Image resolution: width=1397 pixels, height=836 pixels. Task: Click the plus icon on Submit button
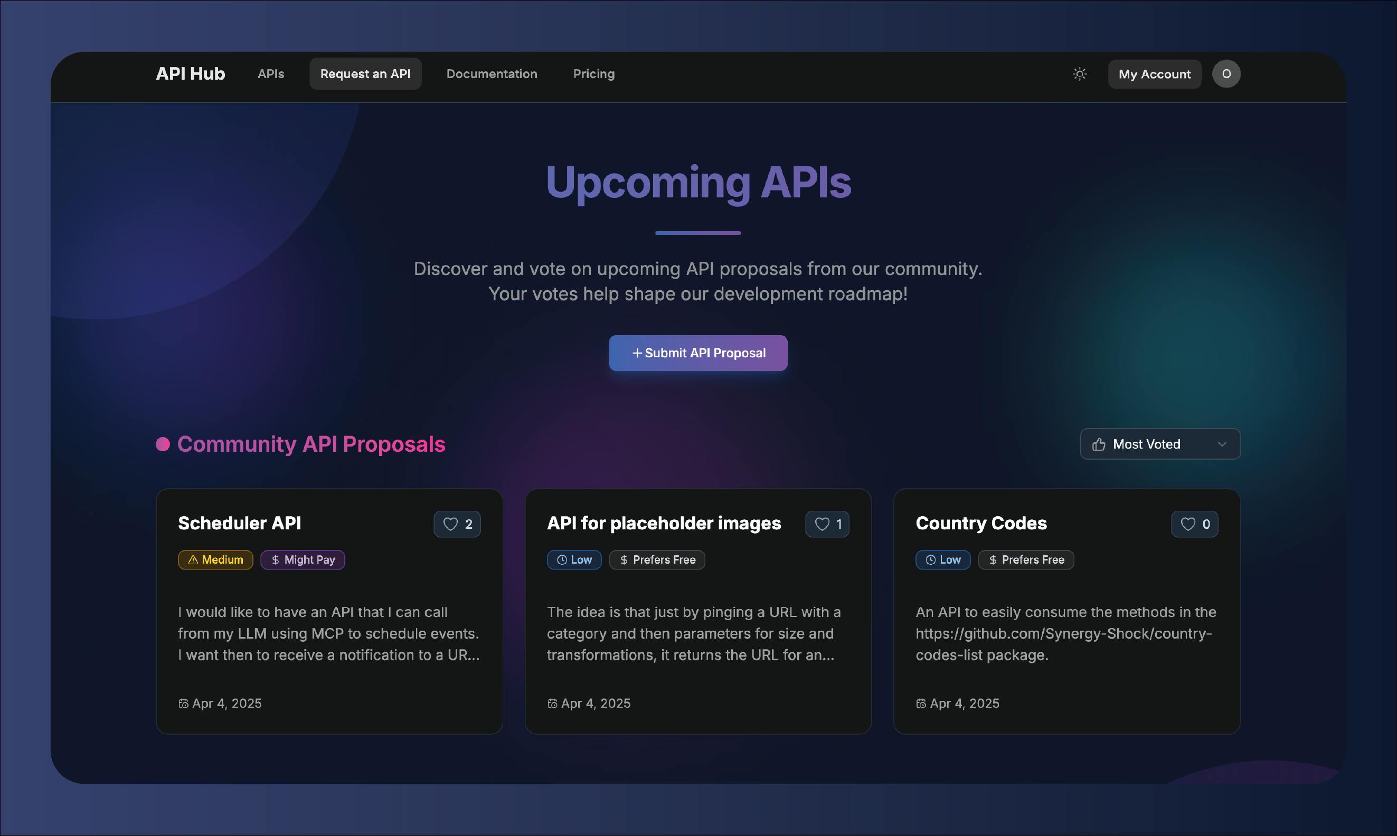tap(637, 353)
